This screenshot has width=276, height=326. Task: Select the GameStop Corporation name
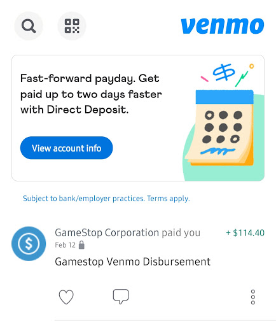click(107, 232)
